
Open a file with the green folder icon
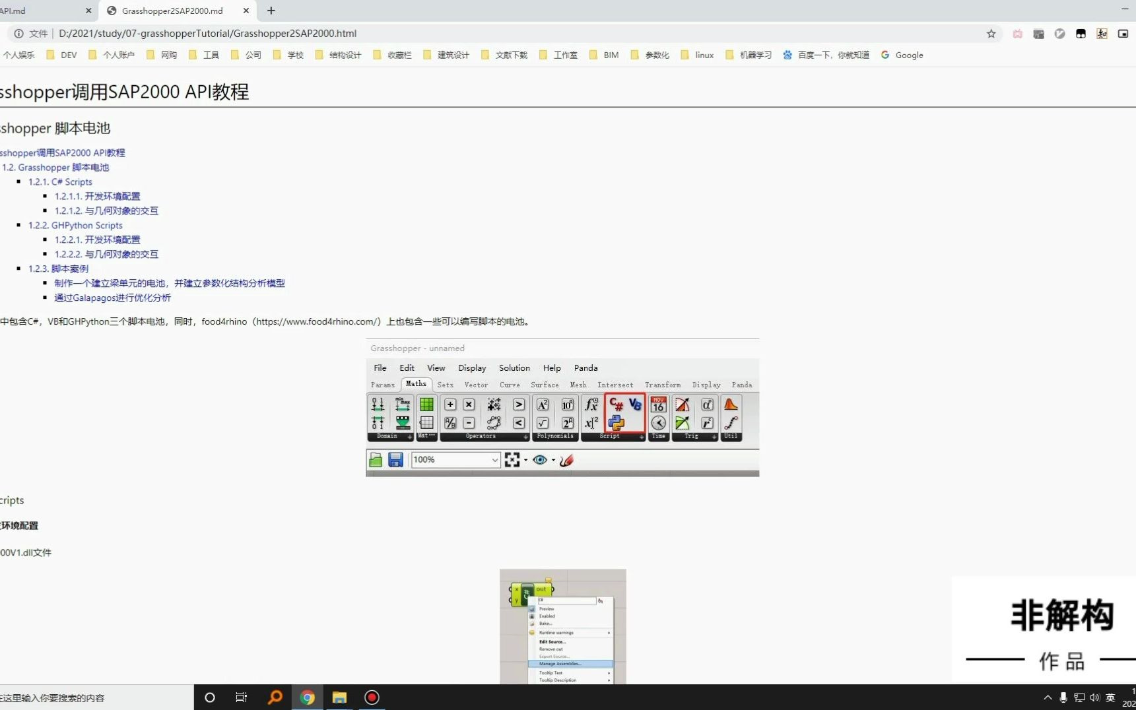click(x=376, y=460)
